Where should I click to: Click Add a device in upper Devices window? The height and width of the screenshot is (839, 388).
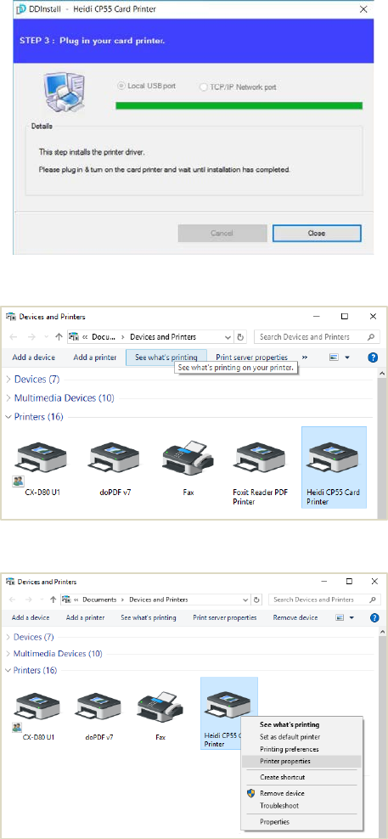(x=33, y=358)
